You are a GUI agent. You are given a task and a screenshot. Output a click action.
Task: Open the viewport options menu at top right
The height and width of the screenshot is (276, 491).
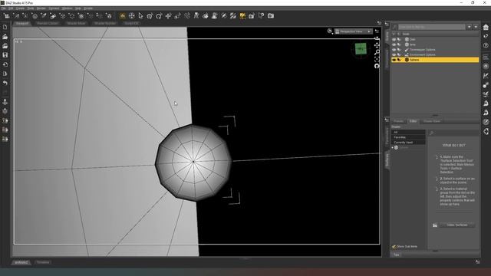pyautogui.click(x=377, y=31)
